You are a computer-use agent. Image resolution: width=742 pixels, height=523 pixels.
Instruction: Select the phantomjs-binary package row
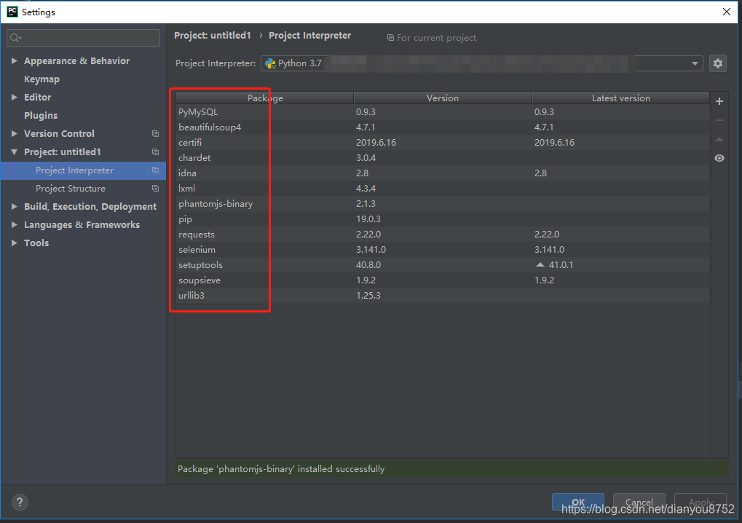(443, 203)
